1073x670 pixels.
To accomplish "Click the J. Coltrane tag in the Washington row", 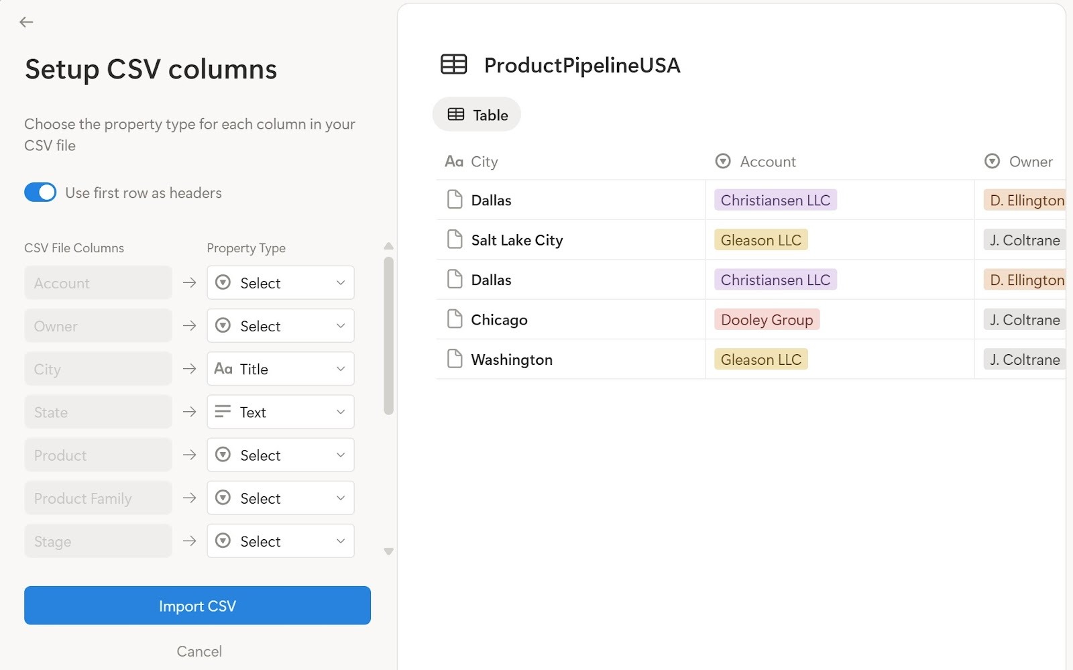I will click(x=1025, y=359).
